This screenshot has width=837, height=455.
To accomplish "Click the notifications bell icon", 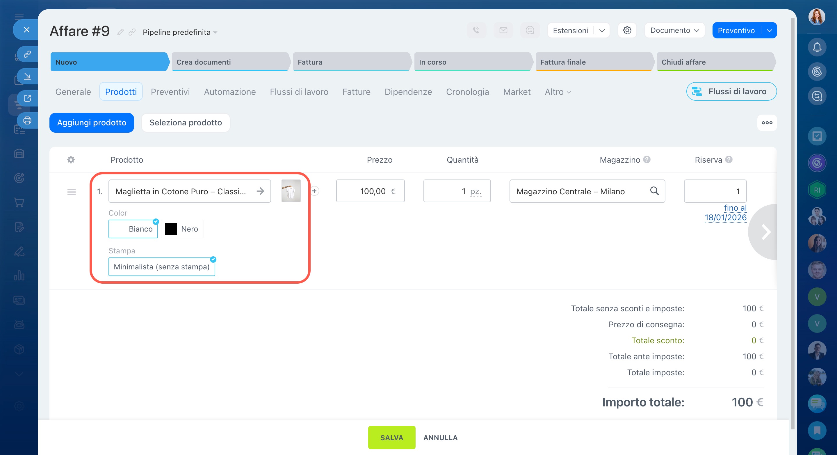I will pyautogui.click(x=817, y=47).
